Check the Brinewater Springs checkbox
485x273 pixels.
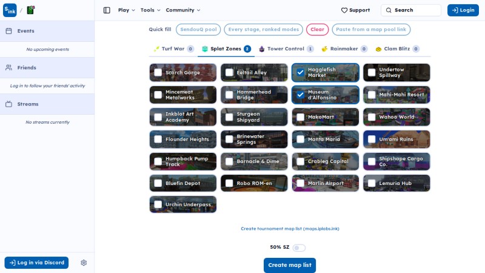[x=229, y=140]
